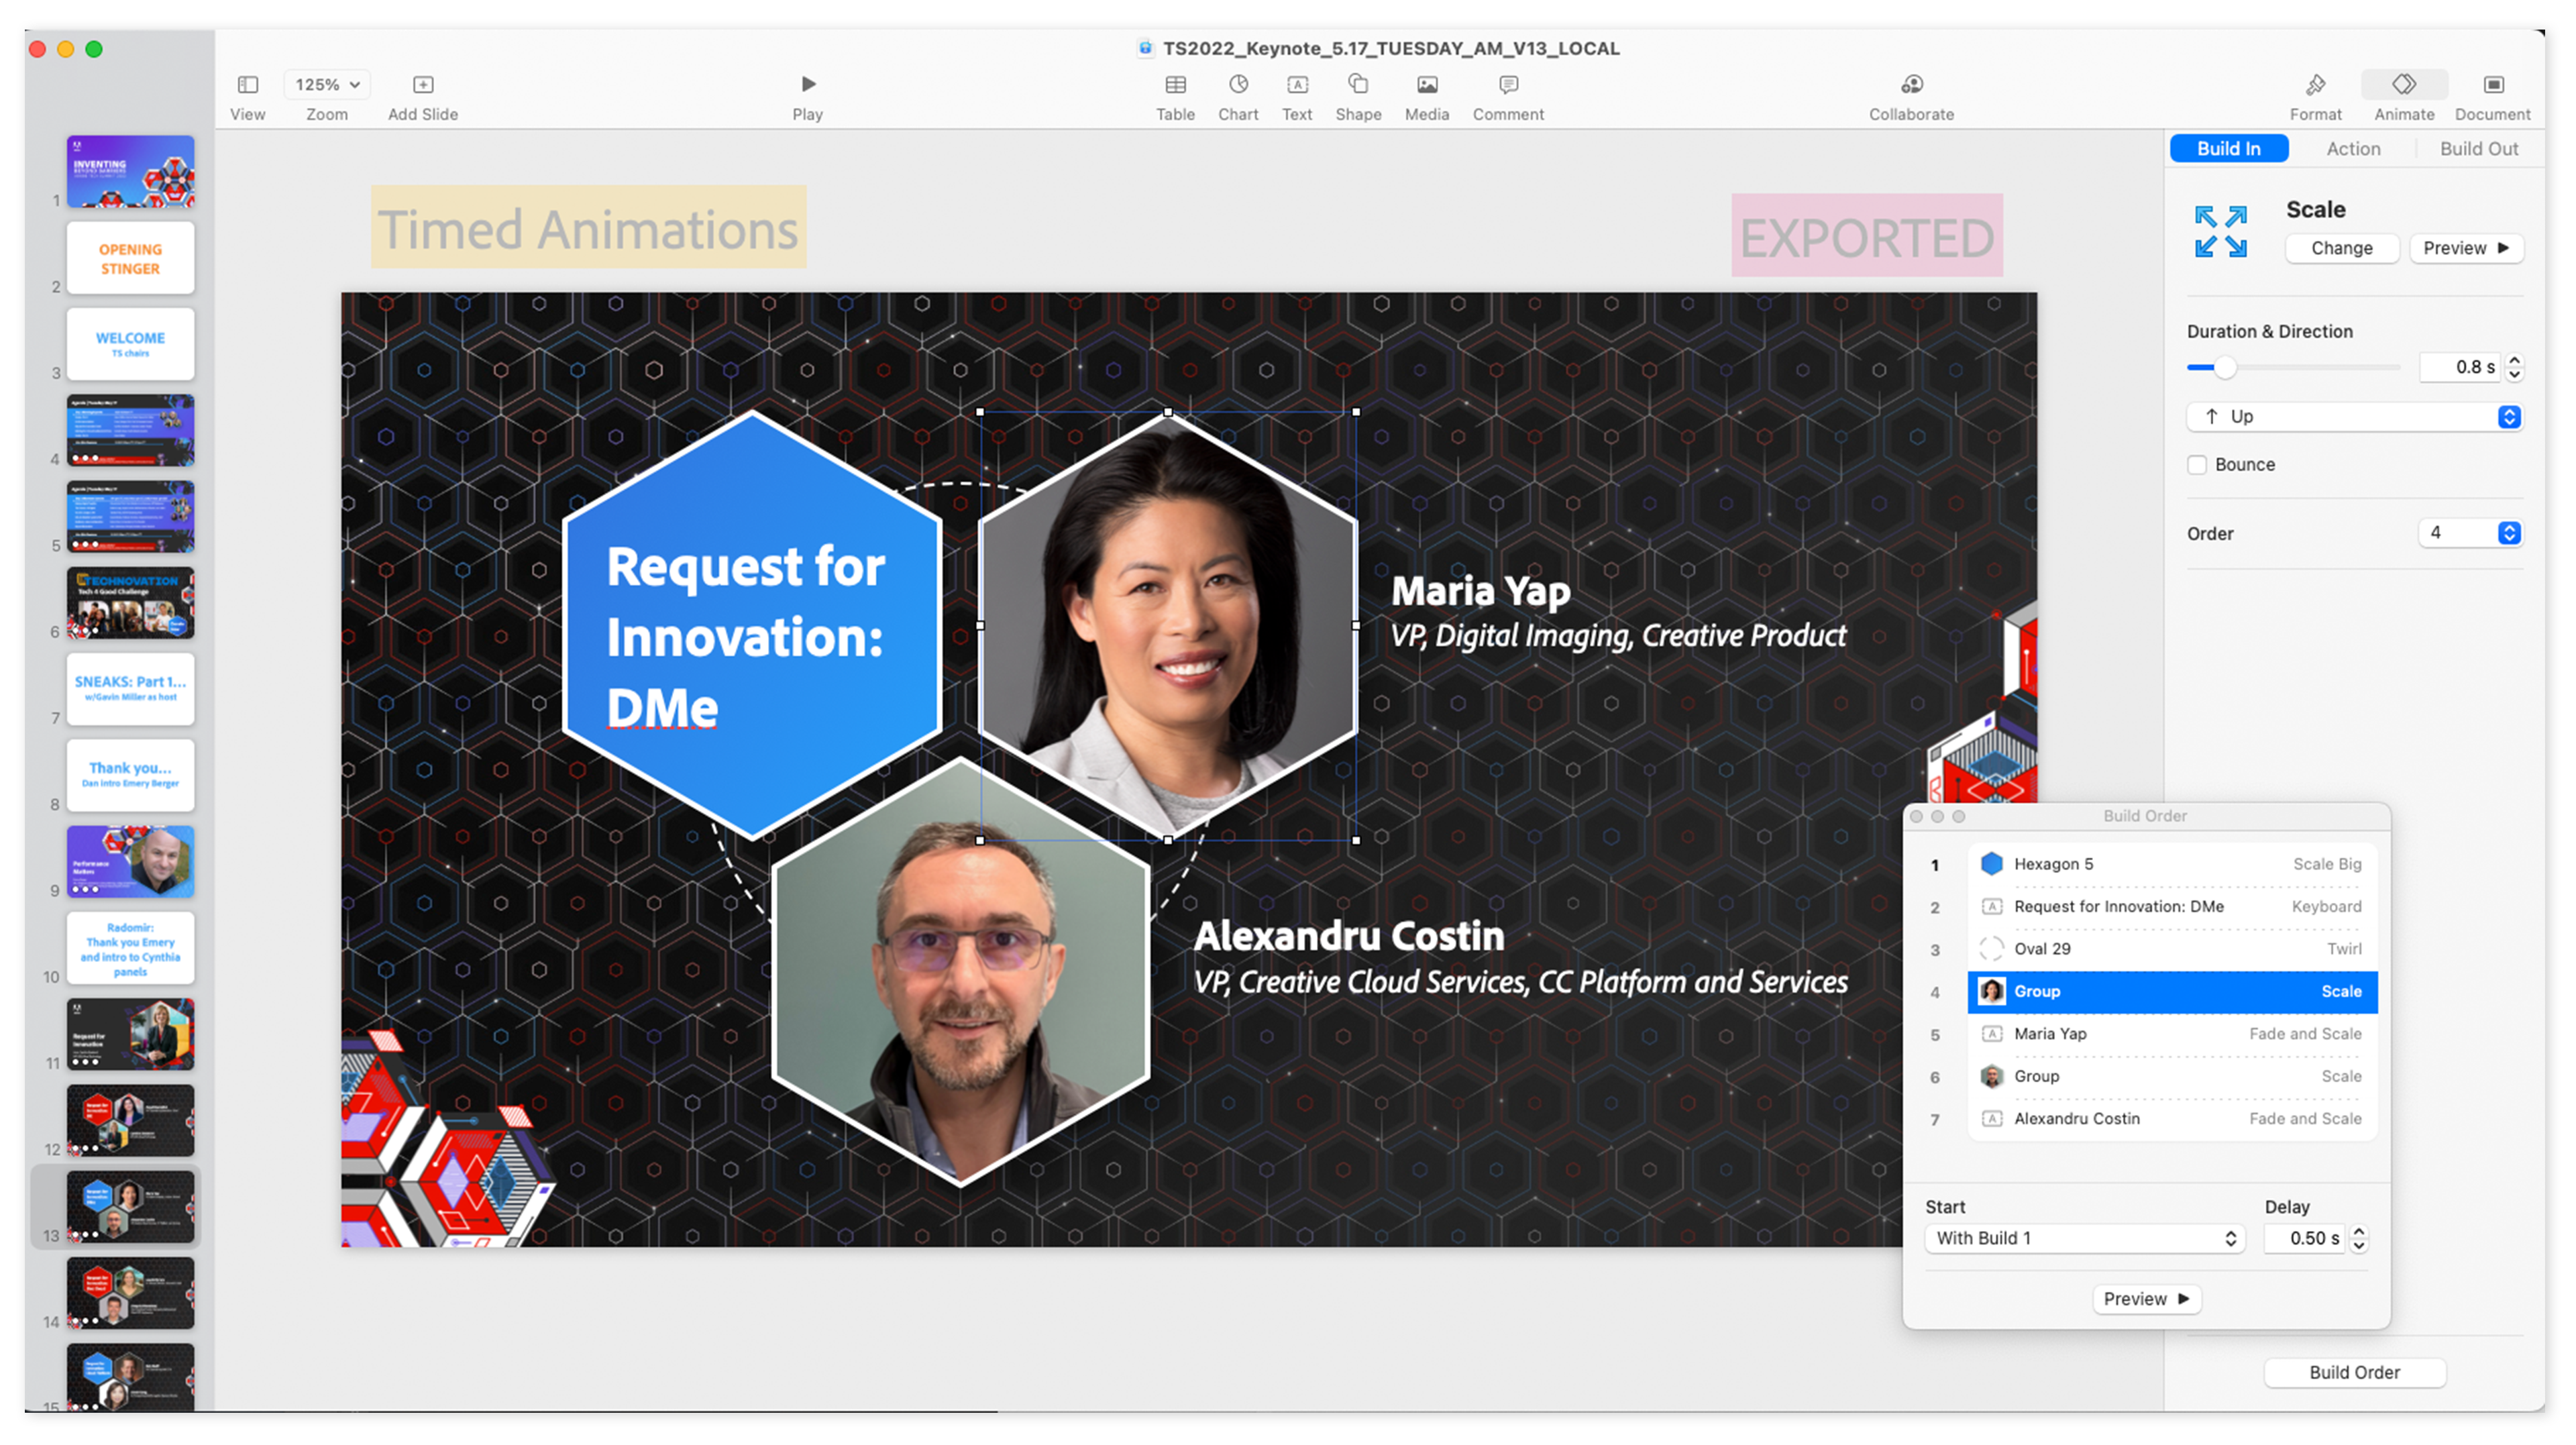Click the Delay 0.50 s stepper arrows
This screenshot has height=1445, width=2576.
(x=2358, y=1238)
